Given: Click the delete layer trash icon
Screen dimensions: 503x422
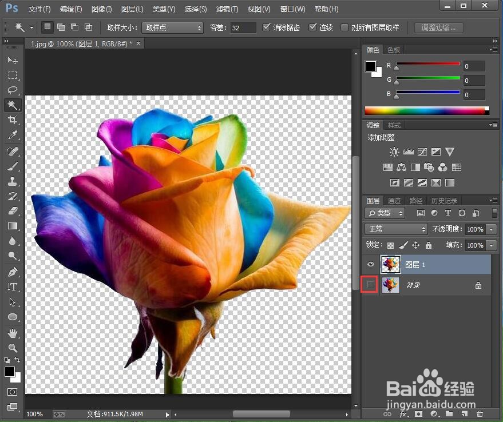Looking at the screenshot, I should point(480,413).
